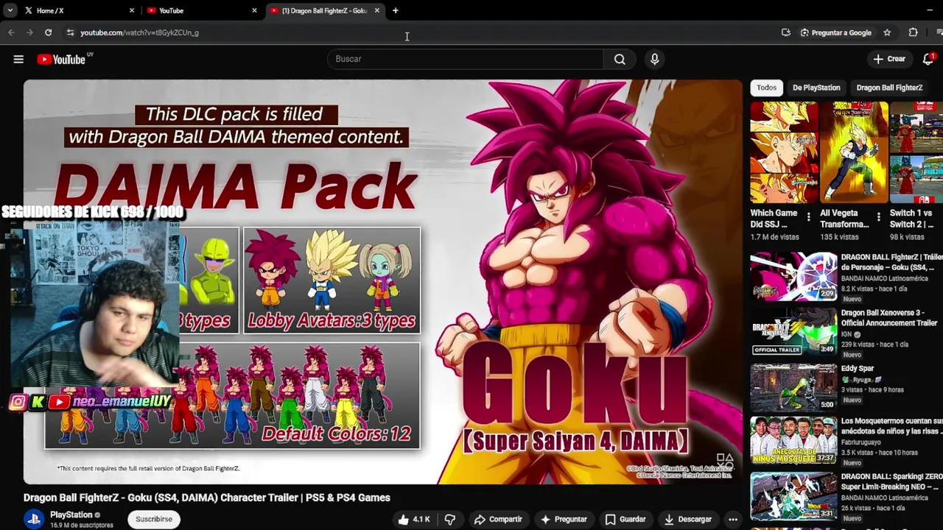Open options menu for Which Game Did SSJ video
Viewport: 943px width, 530px height.
click(x=808, y=217)
